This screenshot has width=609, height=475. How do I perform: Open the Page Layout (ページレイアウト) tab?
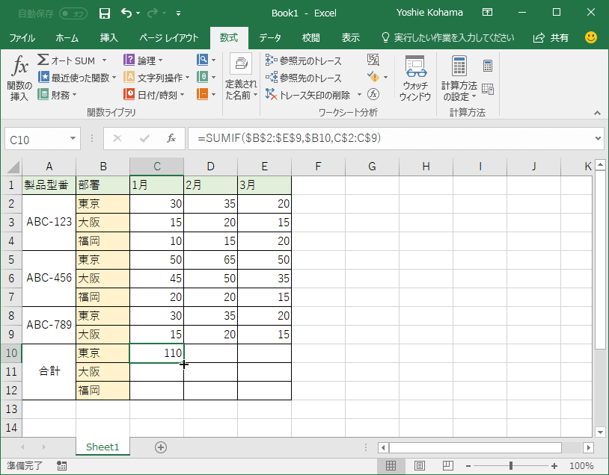[168, 38]
